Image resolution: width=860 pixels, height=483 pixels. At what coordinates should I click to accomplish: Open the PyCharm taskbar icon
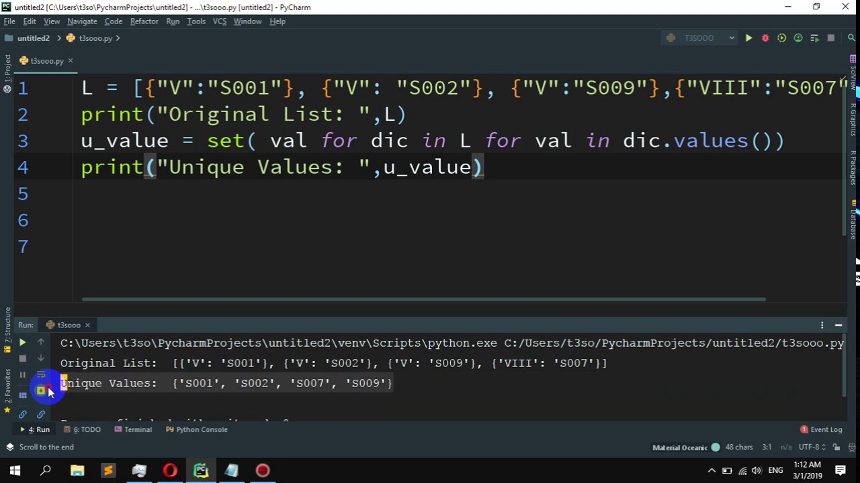point(201,470)
